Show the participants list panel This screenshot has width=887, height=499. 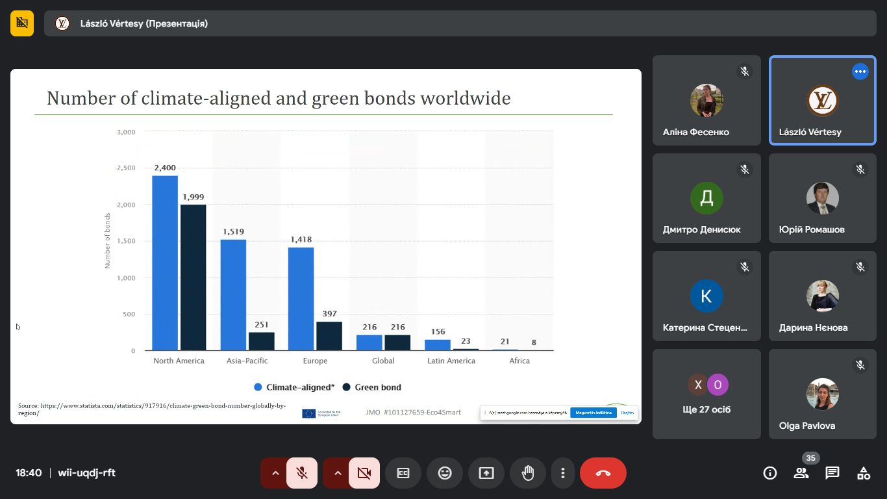point(801,473)
